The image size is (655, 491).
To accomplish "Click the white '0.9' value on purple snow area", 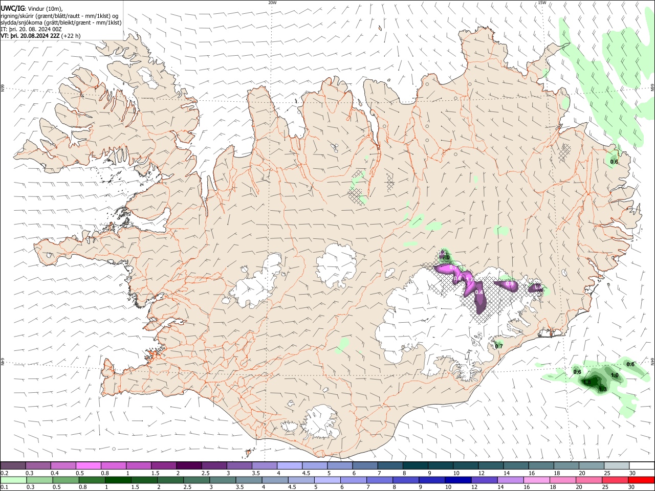I will tap(510, 284).
